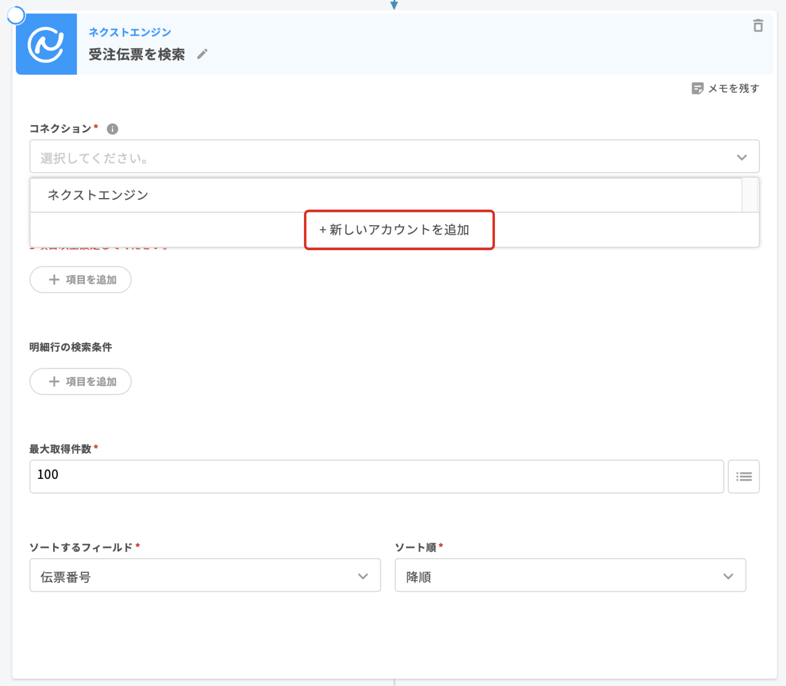This screenshot has height=686, width=786.
Task: Click the white circle step handle
Action: 16,16
